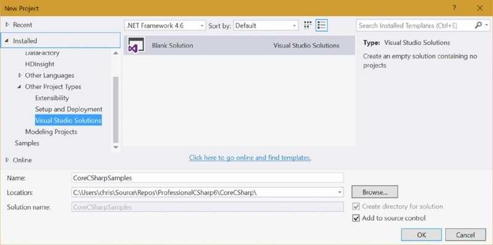Click the template tree scrollbar thumb

115,110
